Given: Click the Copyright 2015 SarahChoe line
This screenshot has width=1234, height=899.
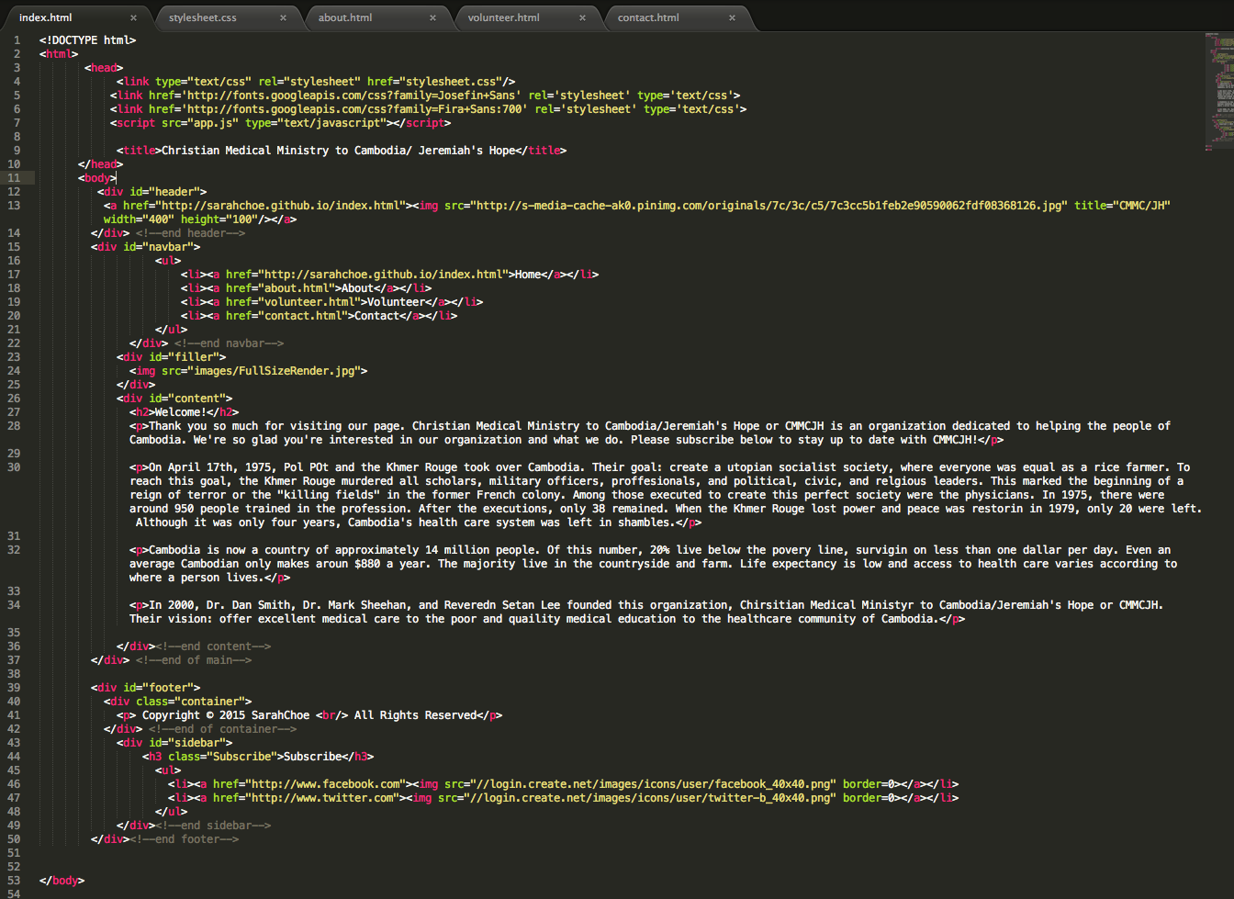Looking at the screenshot, I should tap(309, 715).
